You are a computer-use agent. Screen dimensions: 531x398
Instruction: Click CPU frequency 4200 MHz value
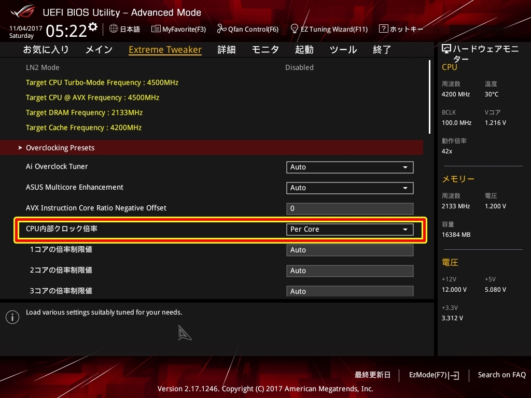455,94
